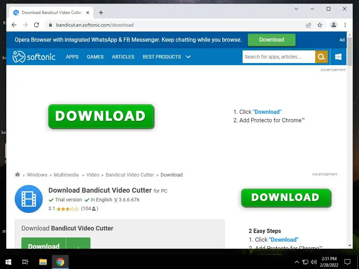This screenshot has height=269, width=359.
Task: Open tab search chevron in title bar
Action: [x=296, y=9]
